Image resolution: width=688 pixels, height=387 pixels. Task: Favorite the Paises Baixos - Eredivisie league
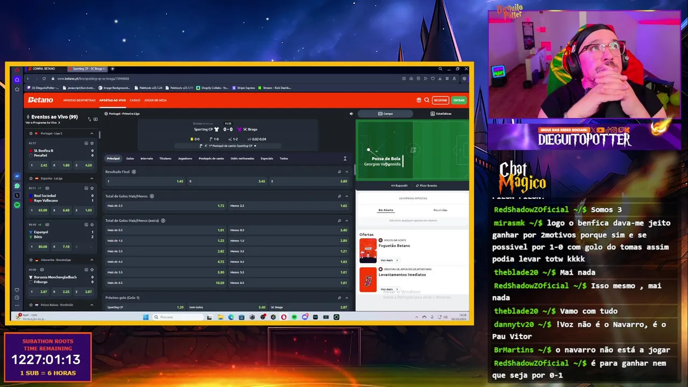[31, 305]
